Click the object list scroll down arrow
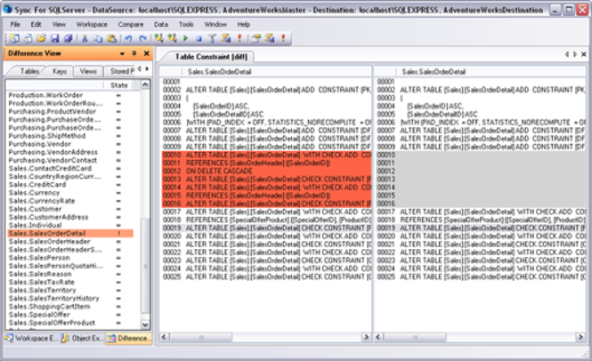This screenshot has height=361, width=592. pos(145,325)
